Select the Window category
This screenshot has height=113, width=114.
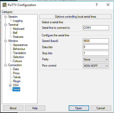tap(13, 41)
